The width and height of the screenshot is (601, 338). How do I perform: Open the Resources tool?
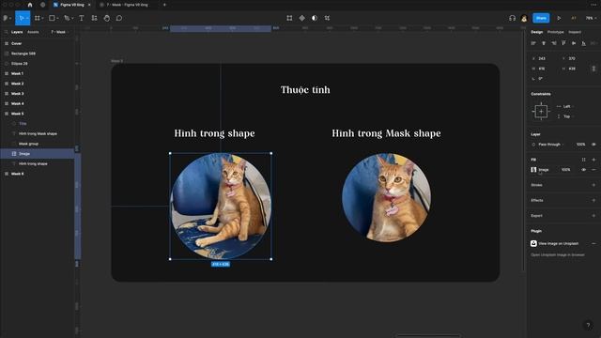[94, 18]
